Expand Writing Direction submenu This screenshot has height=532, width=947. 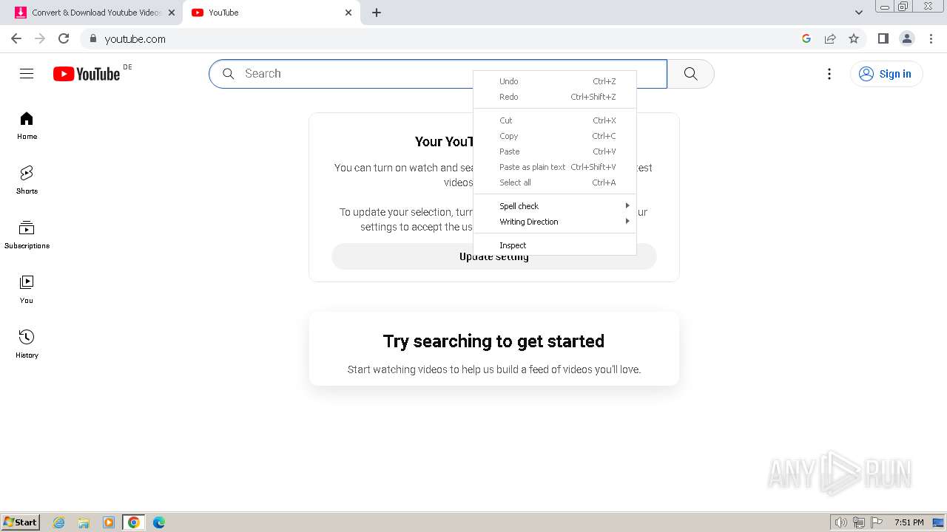pos(555,222)
